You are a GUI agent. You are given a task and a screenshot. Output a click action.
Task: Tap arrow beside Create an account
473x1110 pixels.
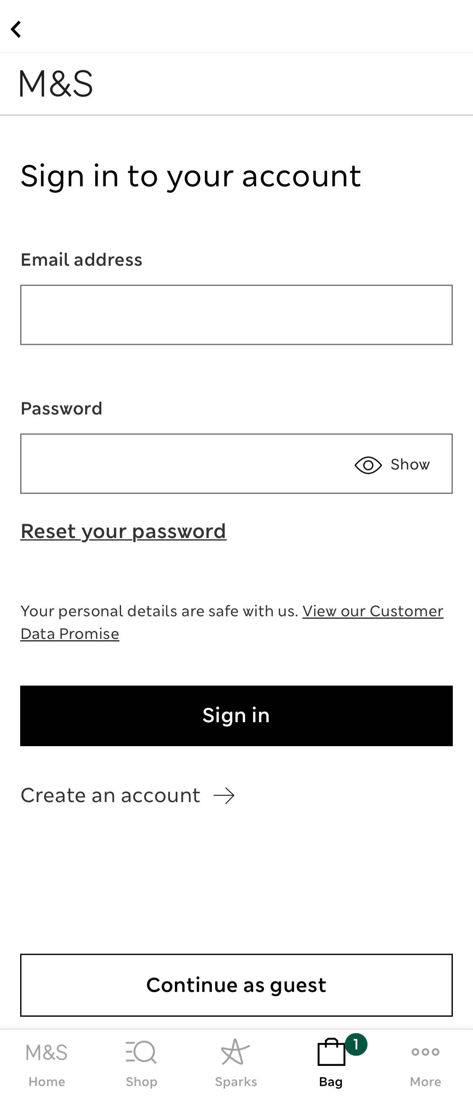[x=224, y=795]
